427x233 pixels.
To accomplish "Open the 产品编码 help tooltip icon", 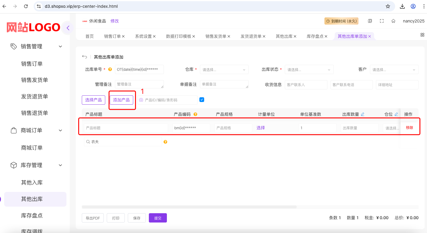I will 195,114.
